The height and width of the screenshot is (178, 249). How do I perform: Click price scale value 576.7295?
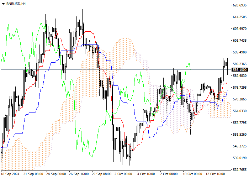pos(239,88)
